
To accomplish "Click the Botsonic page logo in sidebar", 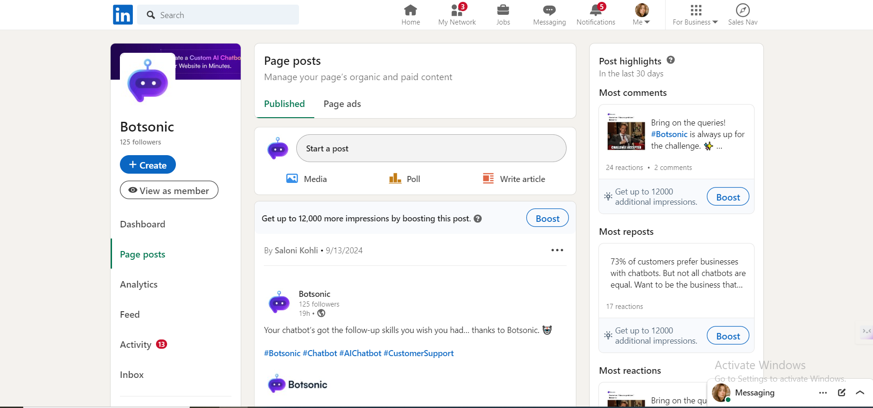I will (x=148, y=81).
